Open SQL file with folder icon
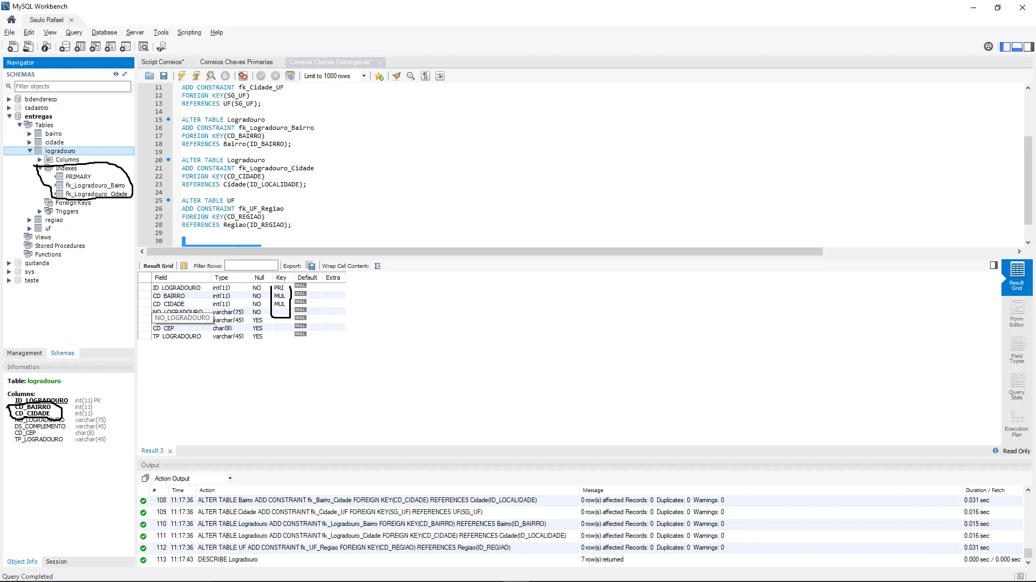Screen dimensions: 1036x582 [x=149, y=76]
